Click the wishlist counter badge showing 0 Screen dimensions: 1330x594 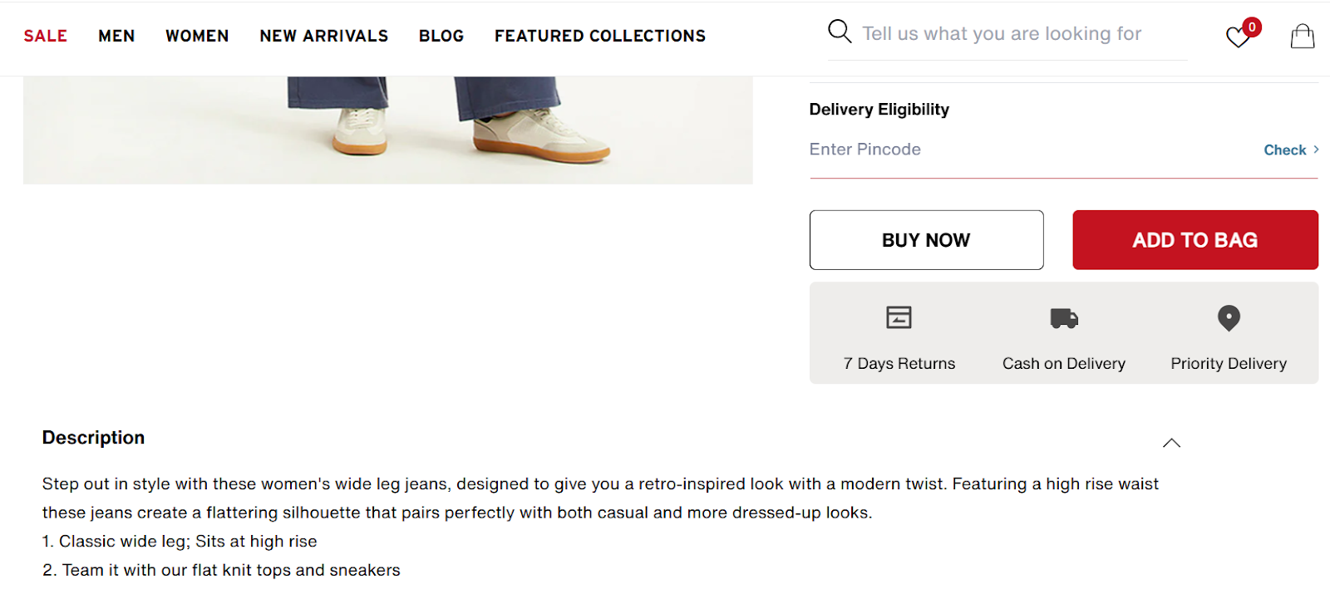[1251, 27]
